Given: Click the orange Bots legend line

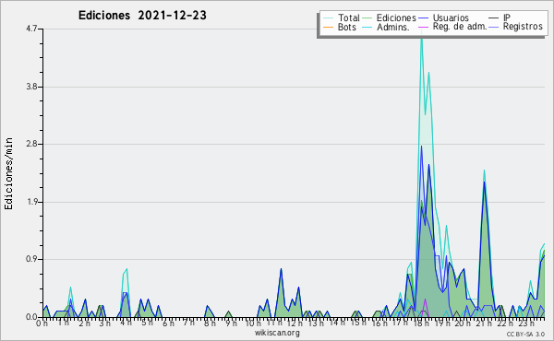Looking at the screenshot, I should tap(328, 27).
